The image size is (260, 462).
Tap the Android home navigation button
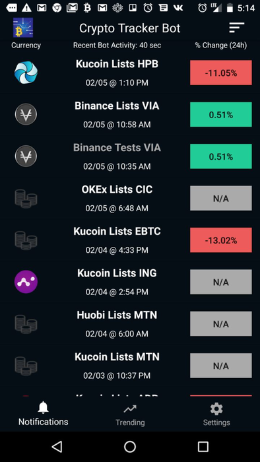click(130, 447)
